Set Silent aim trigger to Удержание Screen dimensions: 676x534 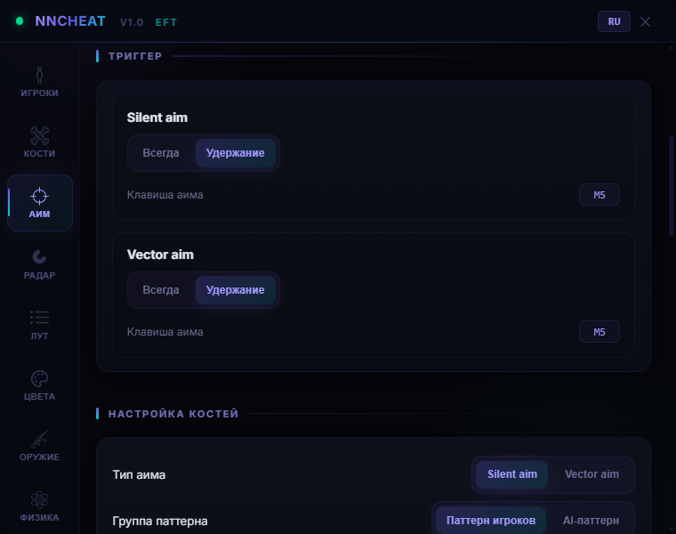pos(236,153)
